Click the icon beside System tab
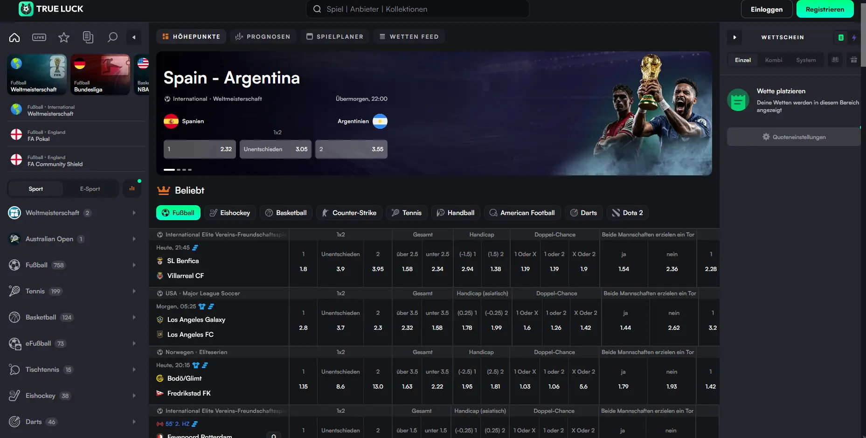 (835, 60)
